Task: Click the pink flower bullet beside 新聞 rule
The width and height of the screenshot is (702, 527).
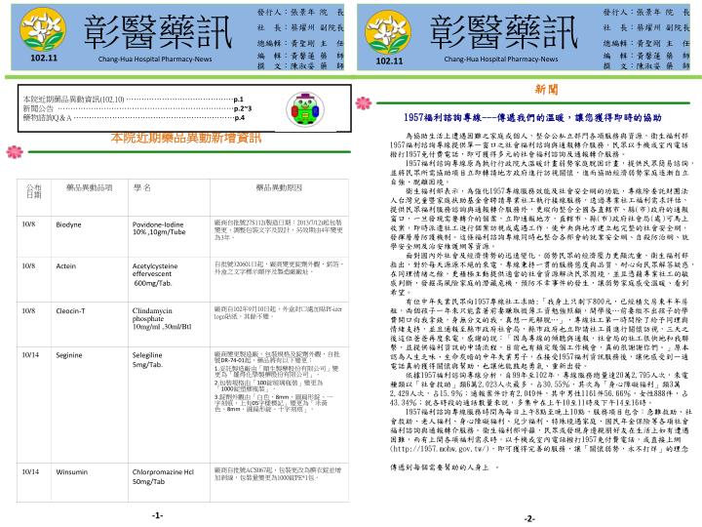Action: coord(364,103)
